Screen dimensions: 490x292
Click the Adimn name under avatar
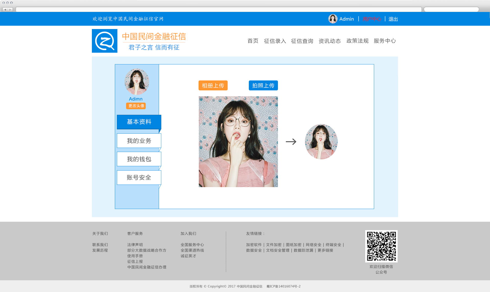click(x=136, y=99)
